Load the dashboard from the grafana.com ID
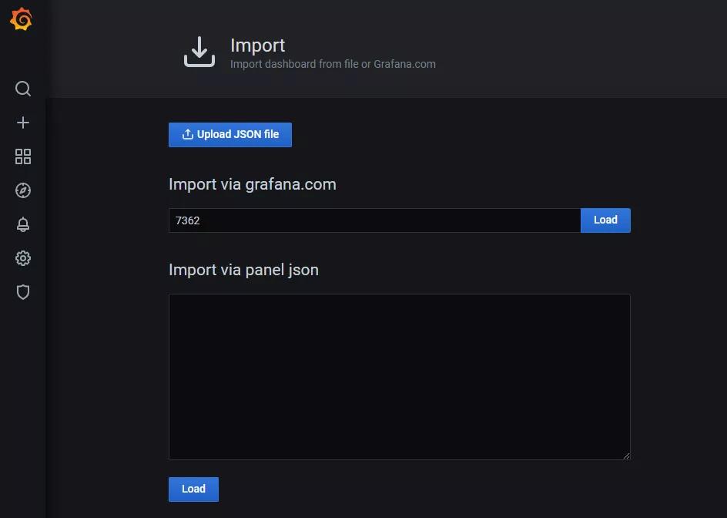727x518 pixels. pyautogui.click(x=605, y=220)
